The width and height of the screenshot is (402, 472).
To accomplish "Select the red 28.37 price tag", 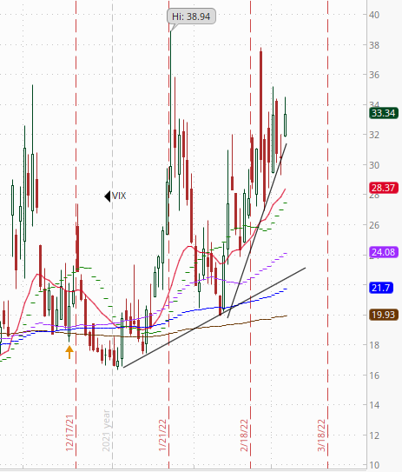I will point(384,188).
